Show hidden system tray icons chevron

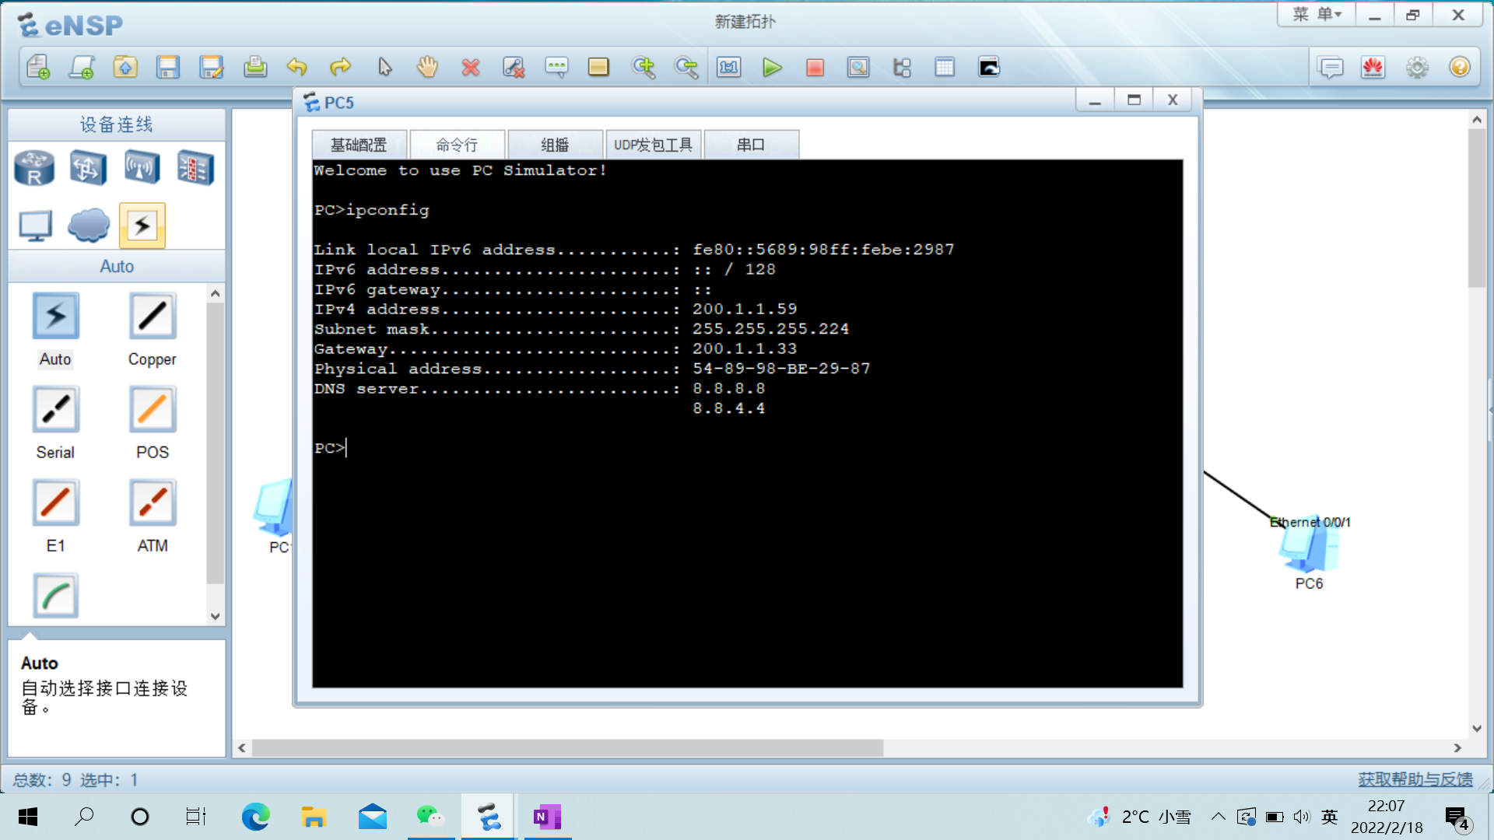click(1219, 817)
